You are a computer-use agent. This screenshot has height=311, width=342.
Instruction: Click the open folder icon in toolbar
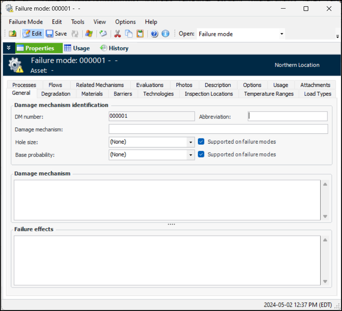[x=13, y=34]
